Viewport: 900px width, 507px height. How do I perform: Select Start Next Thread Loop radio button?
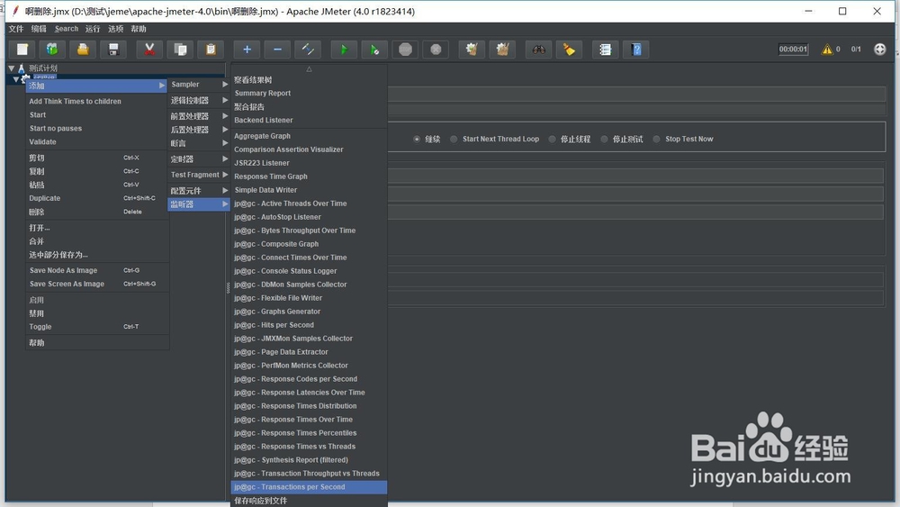click(454, 139)
